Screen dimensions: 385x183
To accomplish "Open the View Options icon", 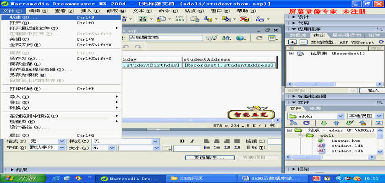I will tap(273, 38).
